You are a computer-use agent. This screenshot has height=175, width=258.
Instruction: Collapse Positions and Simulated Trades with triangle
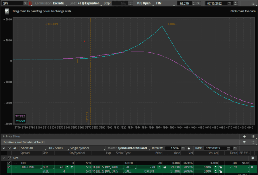coord(244,142)
